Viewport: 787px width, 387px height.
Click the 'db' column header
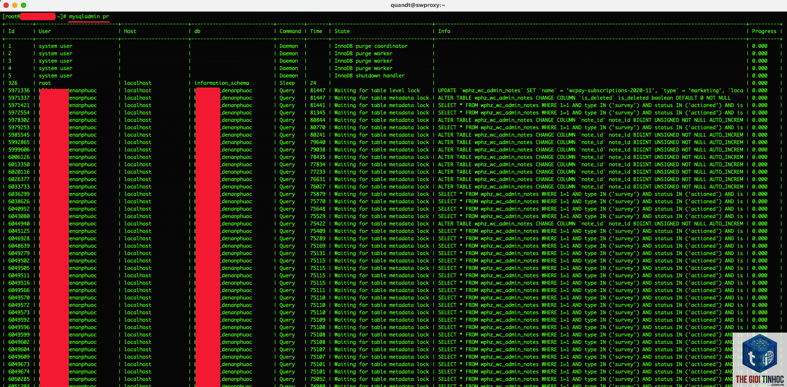point(197,31)
